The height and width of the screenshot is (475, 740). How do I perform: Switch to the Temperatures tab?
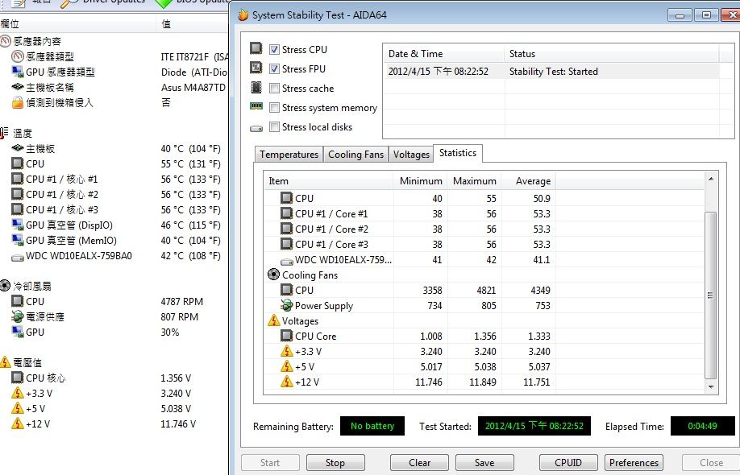[289, 154]
